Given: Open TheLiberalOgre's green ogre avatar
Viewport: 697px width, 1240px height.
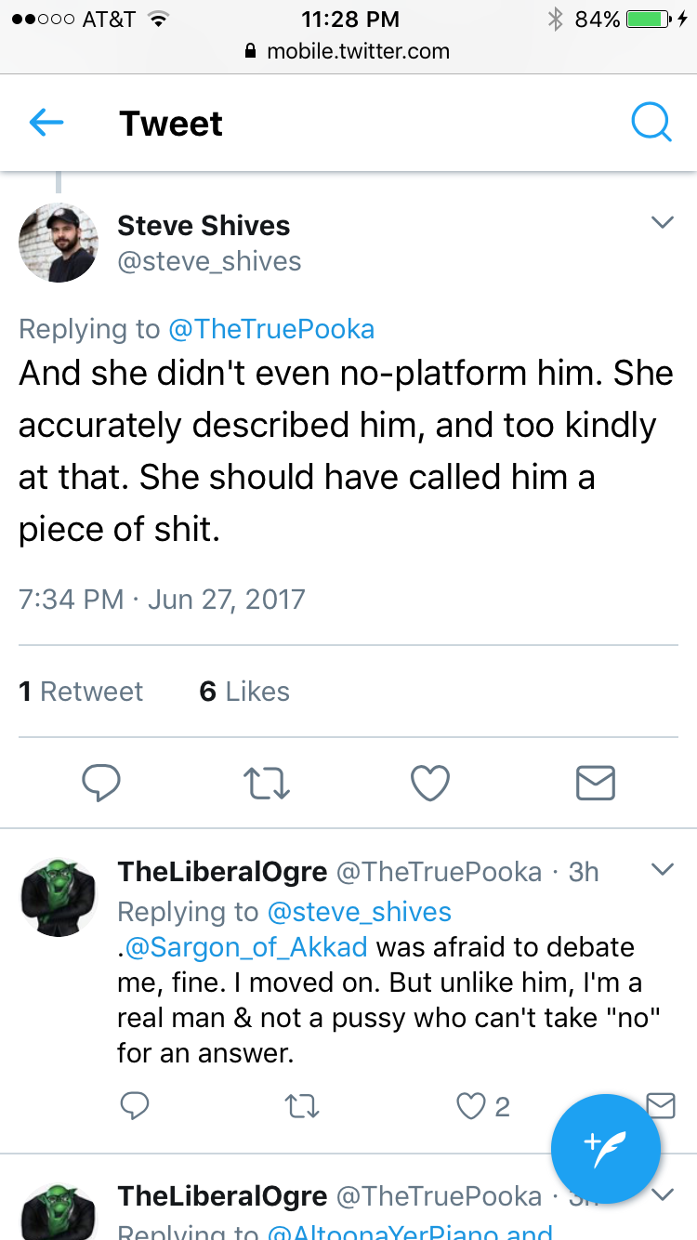Looking at the screenshot, I should tap(59, 896).
